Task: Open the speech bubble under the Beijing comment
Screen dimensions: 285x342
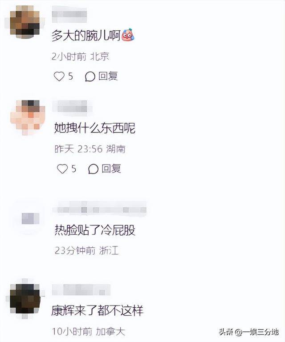Action: [90, 76]
